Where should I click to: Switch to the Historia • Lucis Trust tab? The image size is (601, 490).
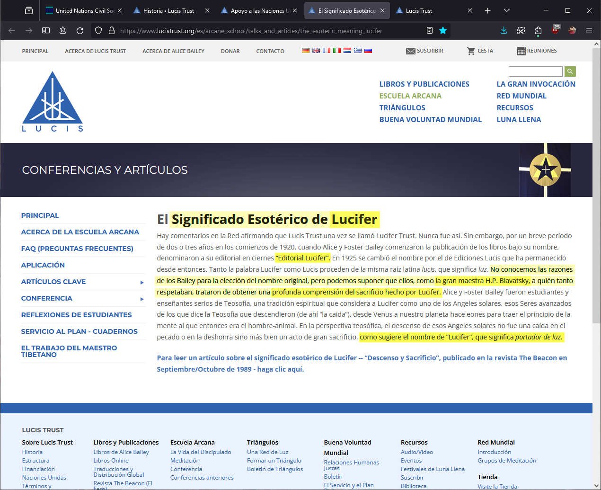coord(168,10)
